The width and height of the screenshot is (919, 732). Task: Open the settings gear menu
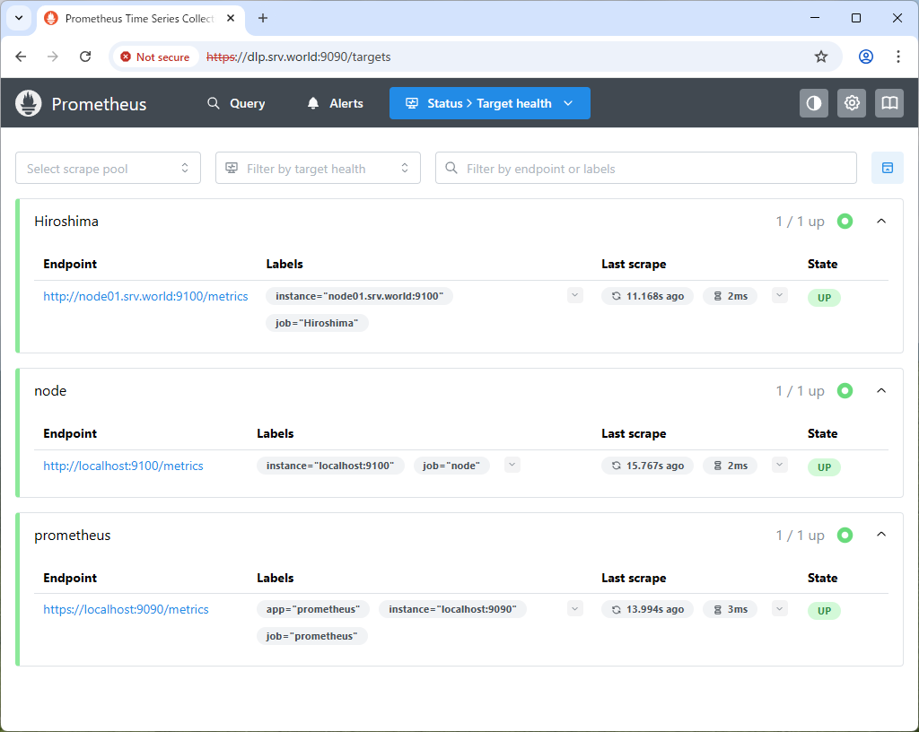[851, 104]
